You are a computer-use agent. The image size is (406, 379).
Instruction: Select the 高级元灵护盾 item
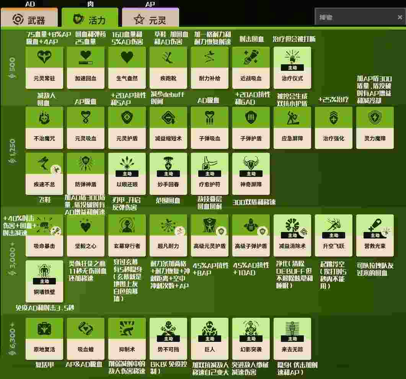click(209, 235)
